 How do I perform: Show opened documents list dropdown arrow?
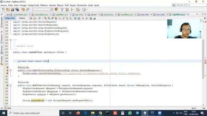(x=202, y=14)
